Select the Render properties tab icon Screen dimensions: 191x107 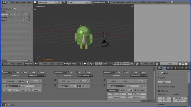[x=165, y=68]
